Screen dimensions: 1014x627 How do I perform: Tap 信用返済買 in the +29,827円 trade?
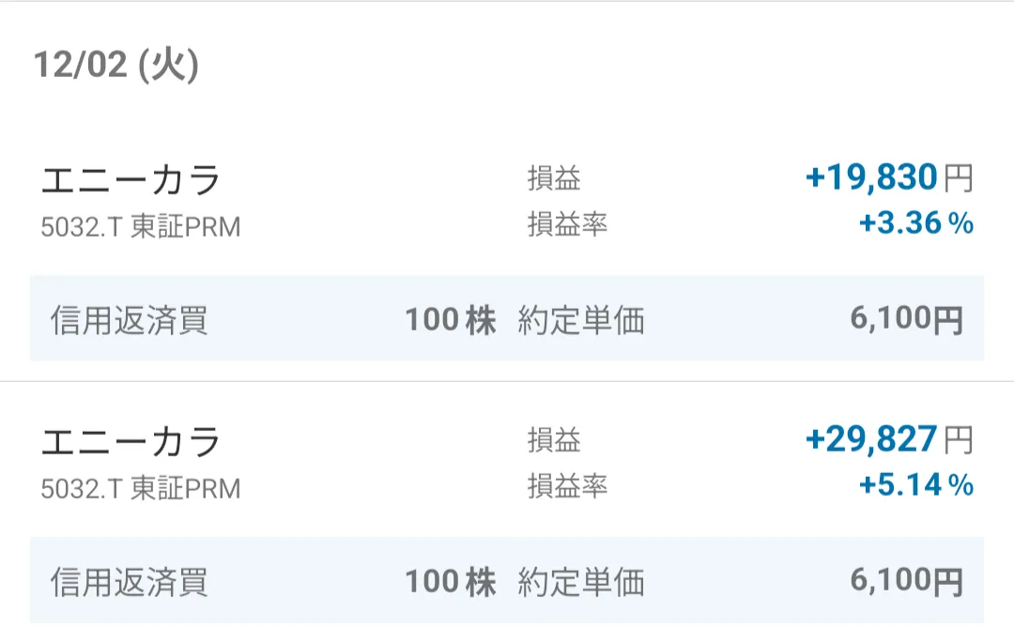pos(130,583)
